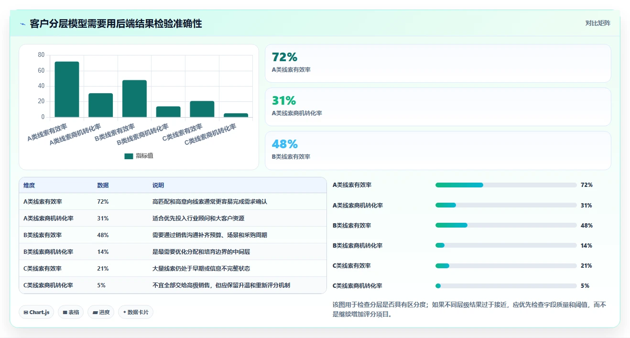Click the 5% label beside the progress bar
The width and height of the screenshot is (630, 338).
point(585,286)
